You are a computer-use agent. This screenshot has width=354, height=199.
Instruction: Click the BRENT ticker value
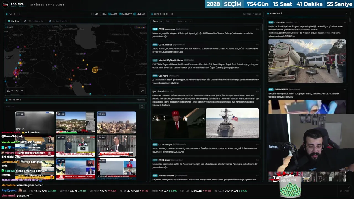(x=163, y=191)
